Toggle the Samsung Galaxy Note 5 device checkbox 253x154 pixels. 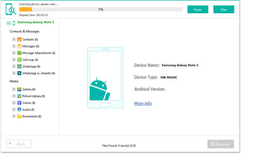click(x=8, y=23)
